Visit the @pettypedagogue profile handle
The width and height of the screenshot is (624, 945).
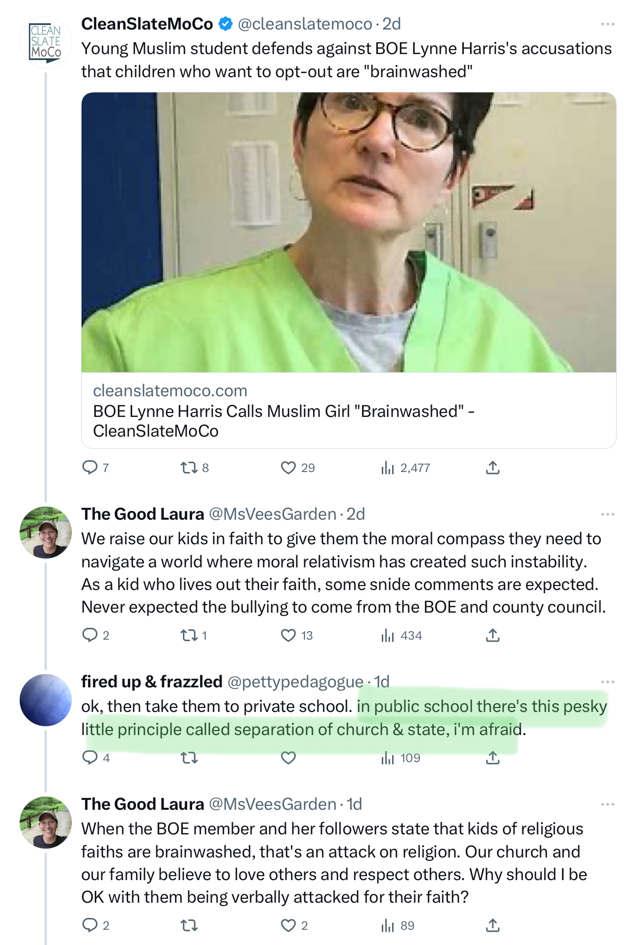tap(295, 682)
